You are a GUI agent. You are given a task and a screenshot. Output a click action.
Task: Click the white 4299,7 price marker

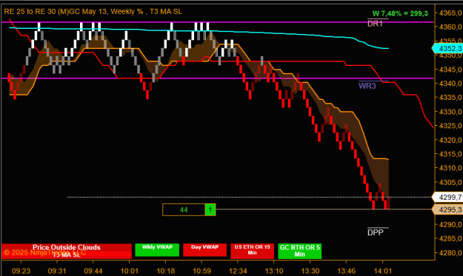click(448, 197)
